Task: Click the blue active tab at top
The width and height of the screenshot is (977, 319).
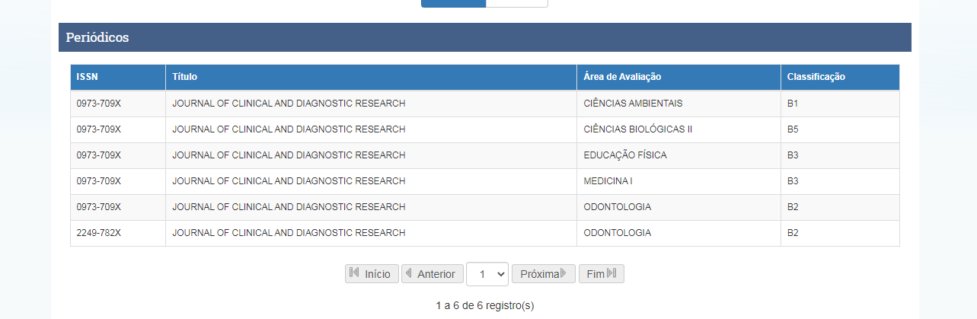Action: [x=453, y=3]
